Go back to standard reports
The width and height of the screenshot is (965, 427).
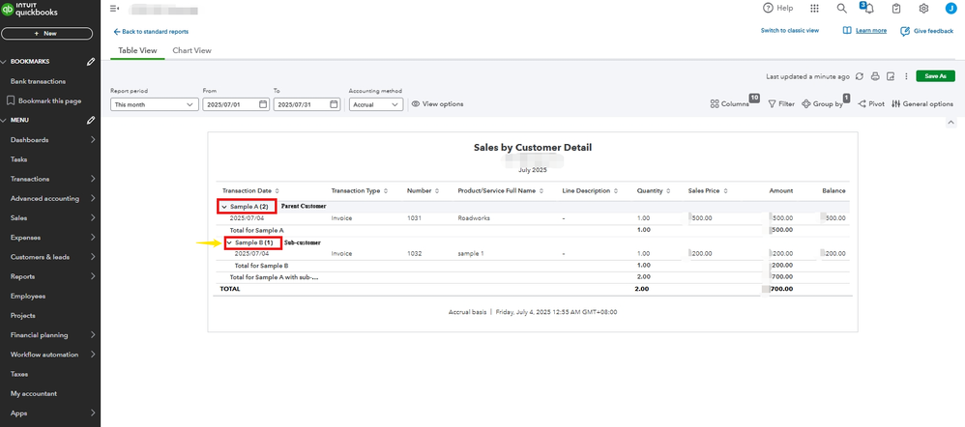151,32
